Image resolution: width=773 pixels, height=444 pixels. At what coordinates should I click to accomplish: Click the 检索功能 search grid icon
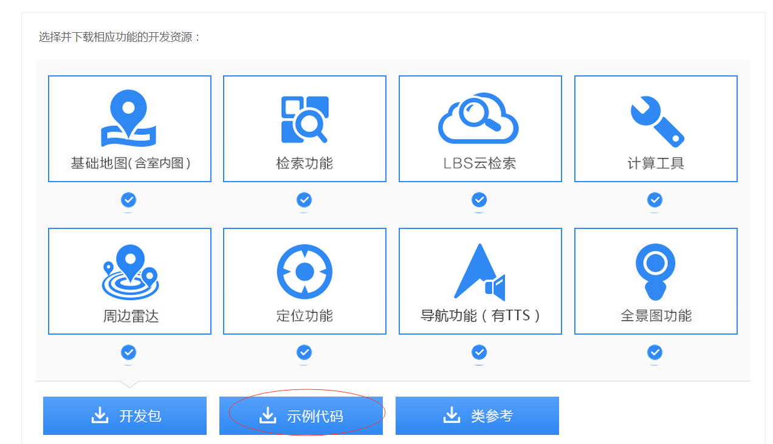coord(304,119)
